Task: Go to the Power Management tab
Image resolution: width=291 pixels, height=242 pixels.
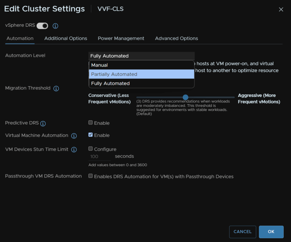Action: [121, 38]
